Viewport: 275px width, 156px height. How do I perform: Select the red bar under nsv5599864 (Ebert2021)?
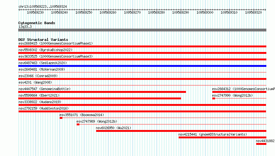click(x=99, y=98)
